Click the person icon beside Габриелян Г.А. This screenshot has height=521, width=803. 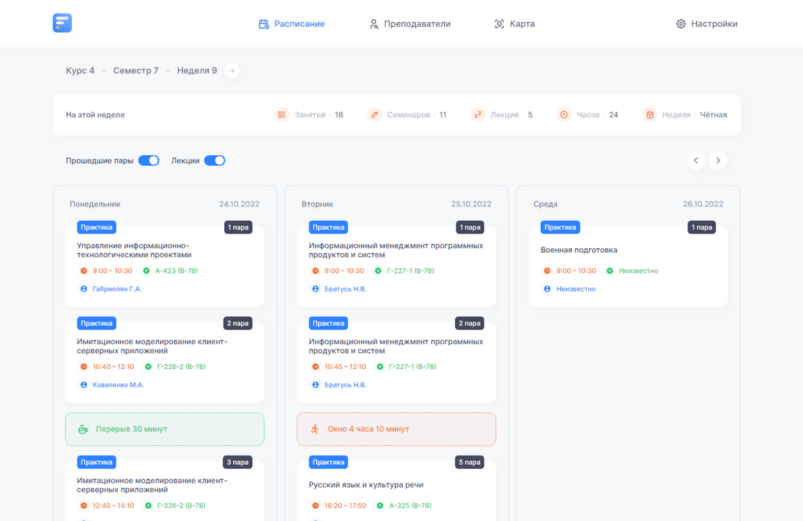(x=84, y=289)
